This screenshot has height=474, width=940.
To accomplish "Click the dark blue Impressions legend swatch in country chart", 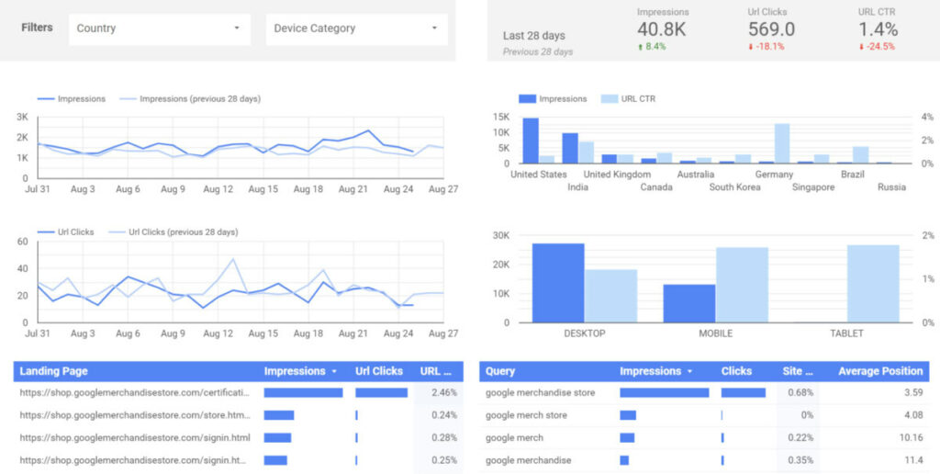I will [527, 98].
